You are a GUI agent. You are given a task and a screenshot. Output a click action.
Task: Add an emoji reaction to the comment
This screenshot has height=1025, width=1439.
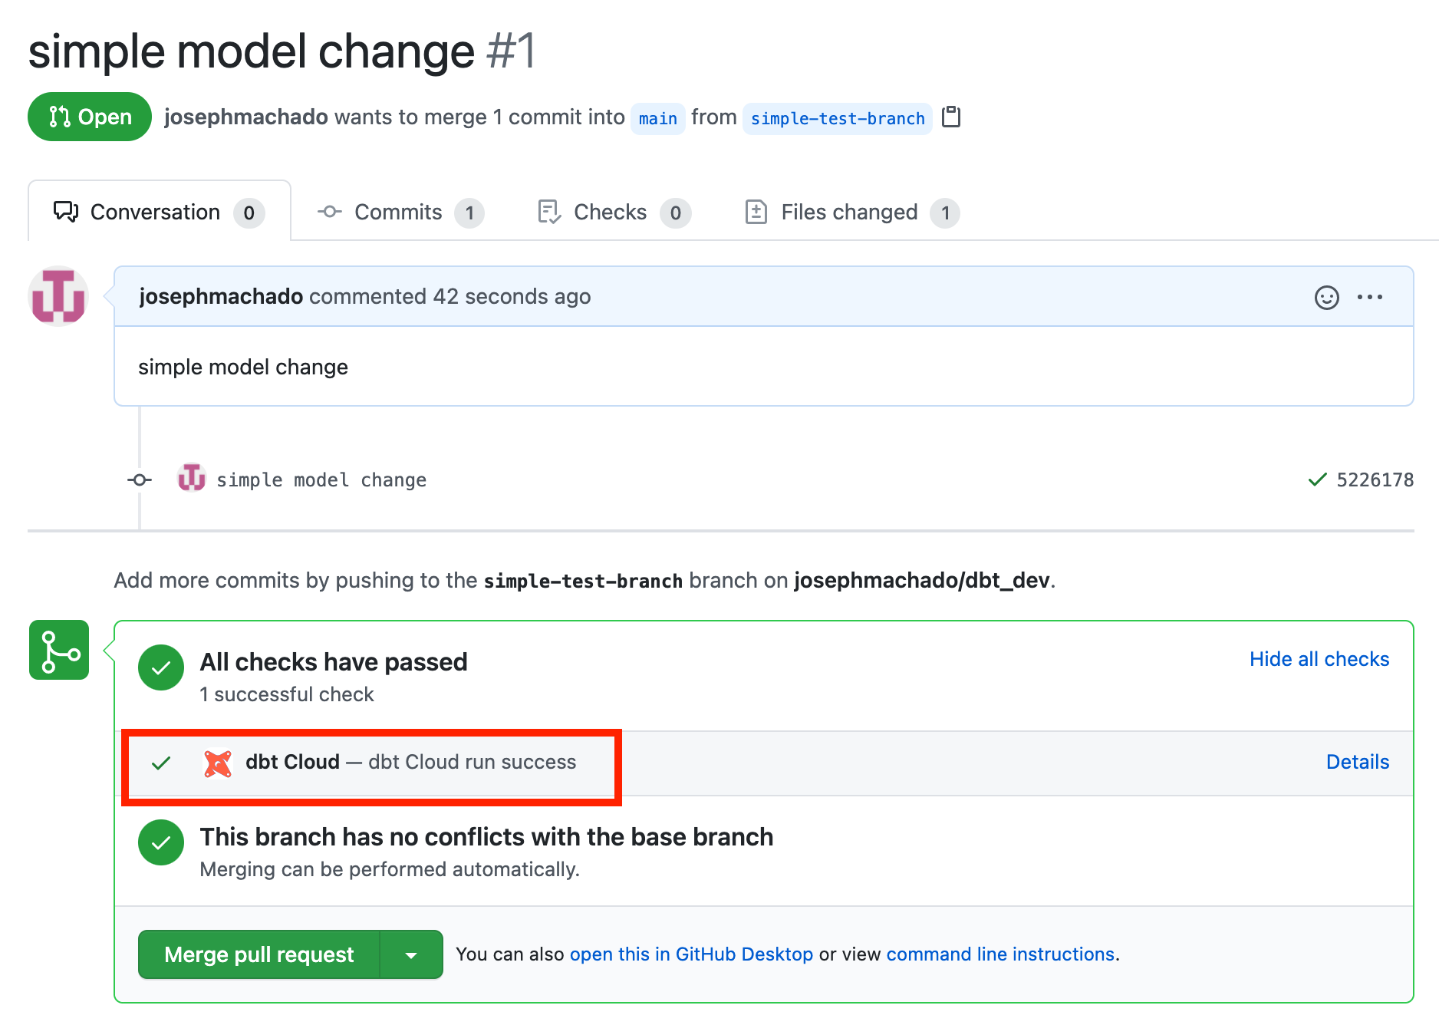point(1326,297)
